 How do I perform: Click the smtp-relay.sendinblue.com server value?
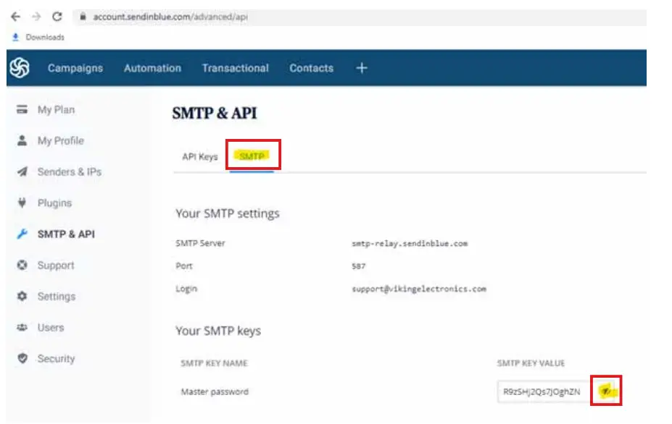coord(410,243)
